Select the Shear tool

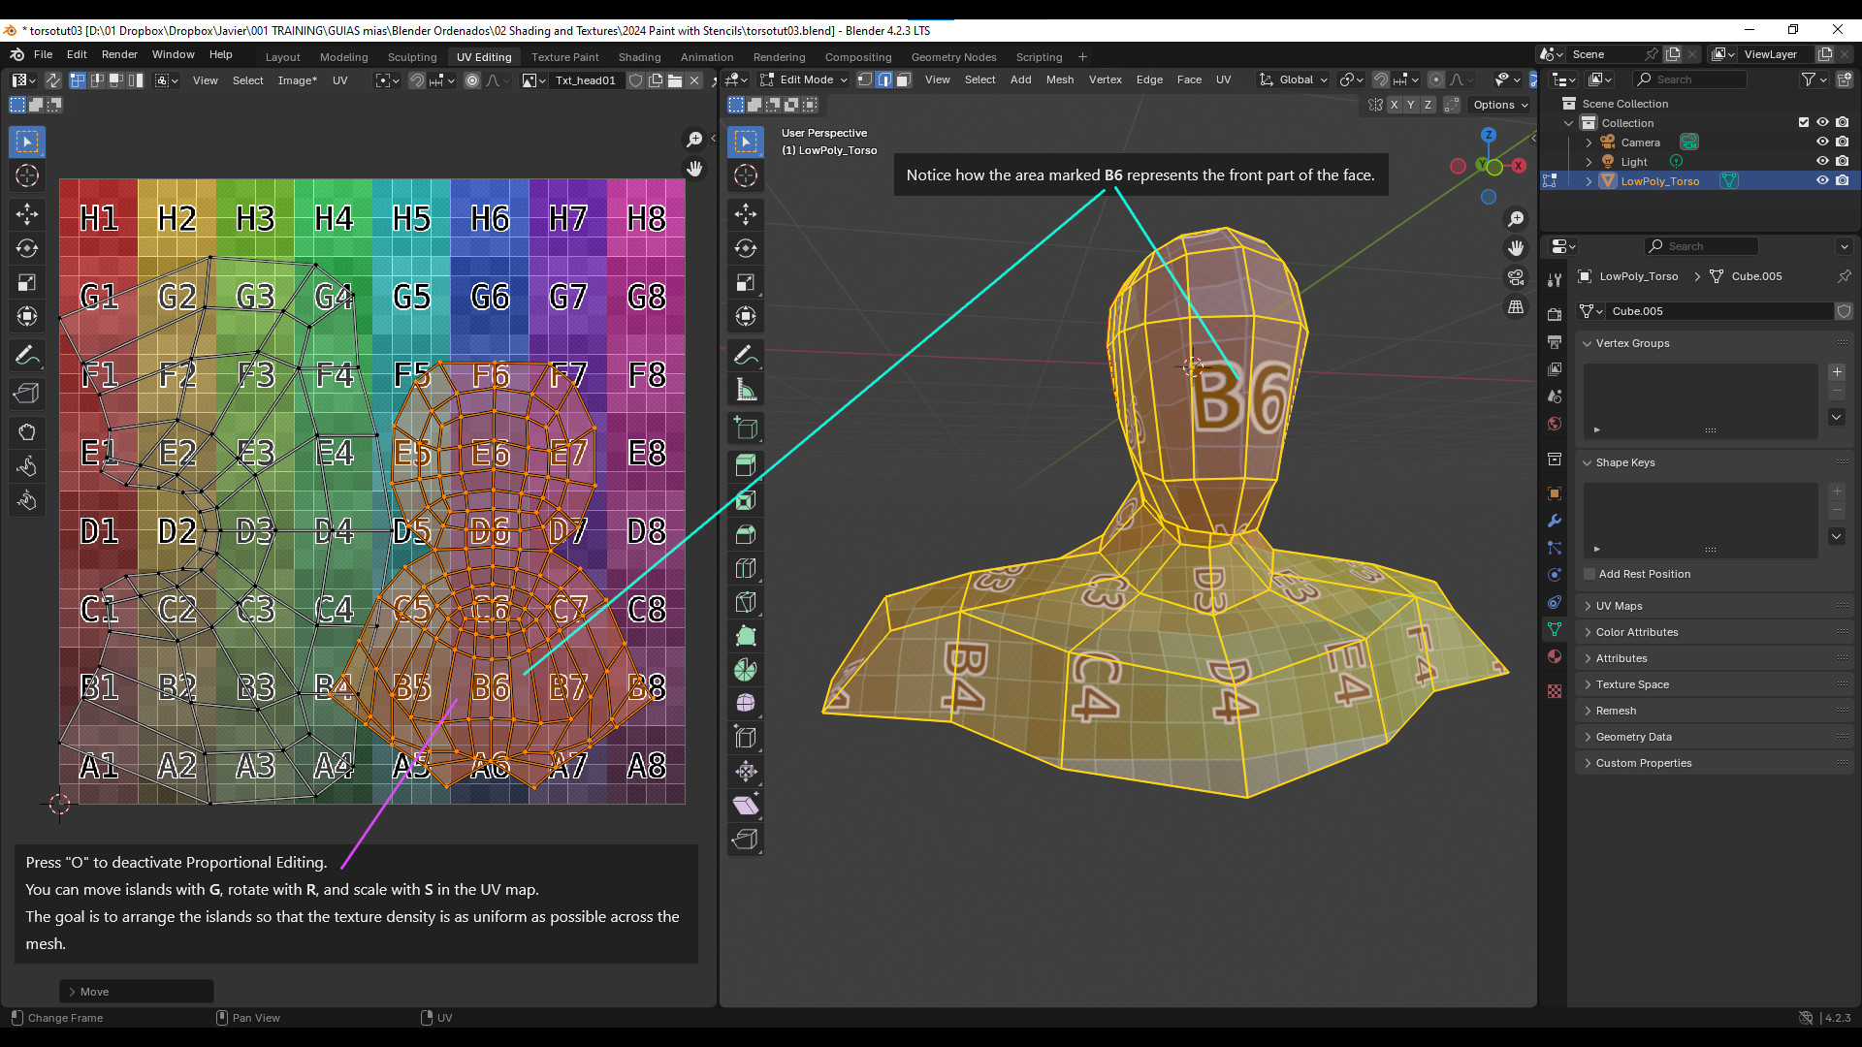point(746,805)
